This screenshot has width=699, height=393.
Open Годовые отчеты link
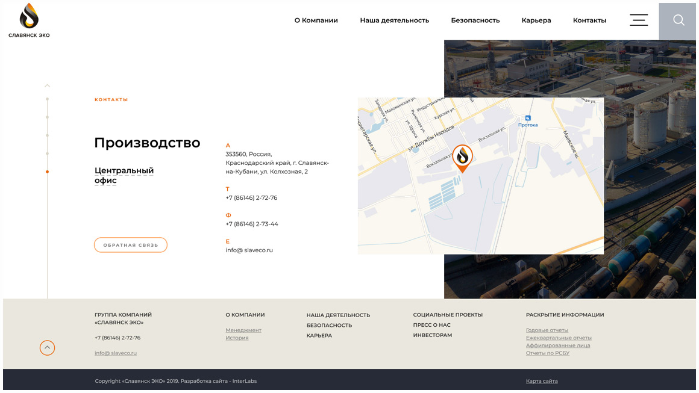point(547,330)
